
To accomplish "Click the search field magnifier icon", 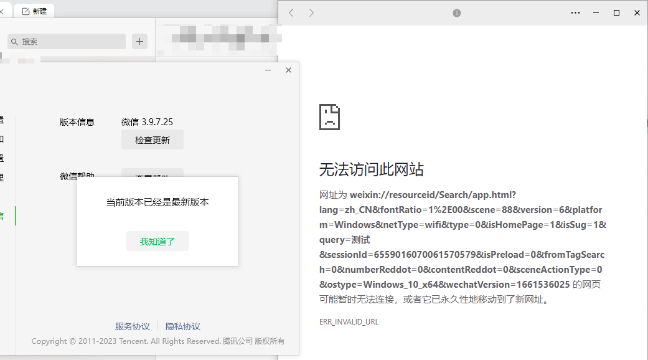I will [x=14, y=42].
